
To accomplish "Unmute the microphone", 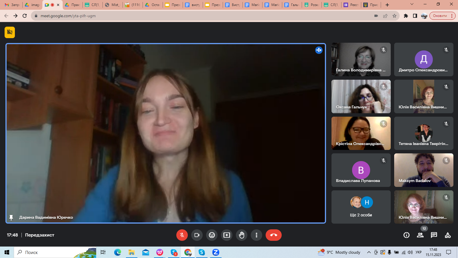I will (x=182, y=235).
